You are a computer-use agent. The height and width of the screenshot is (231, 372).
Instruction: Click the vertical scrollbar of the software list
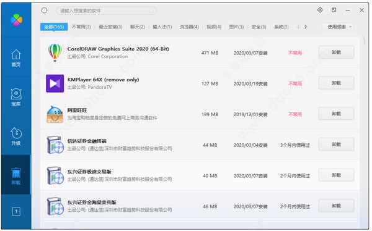pyautogui.click(x=364, y=41)
